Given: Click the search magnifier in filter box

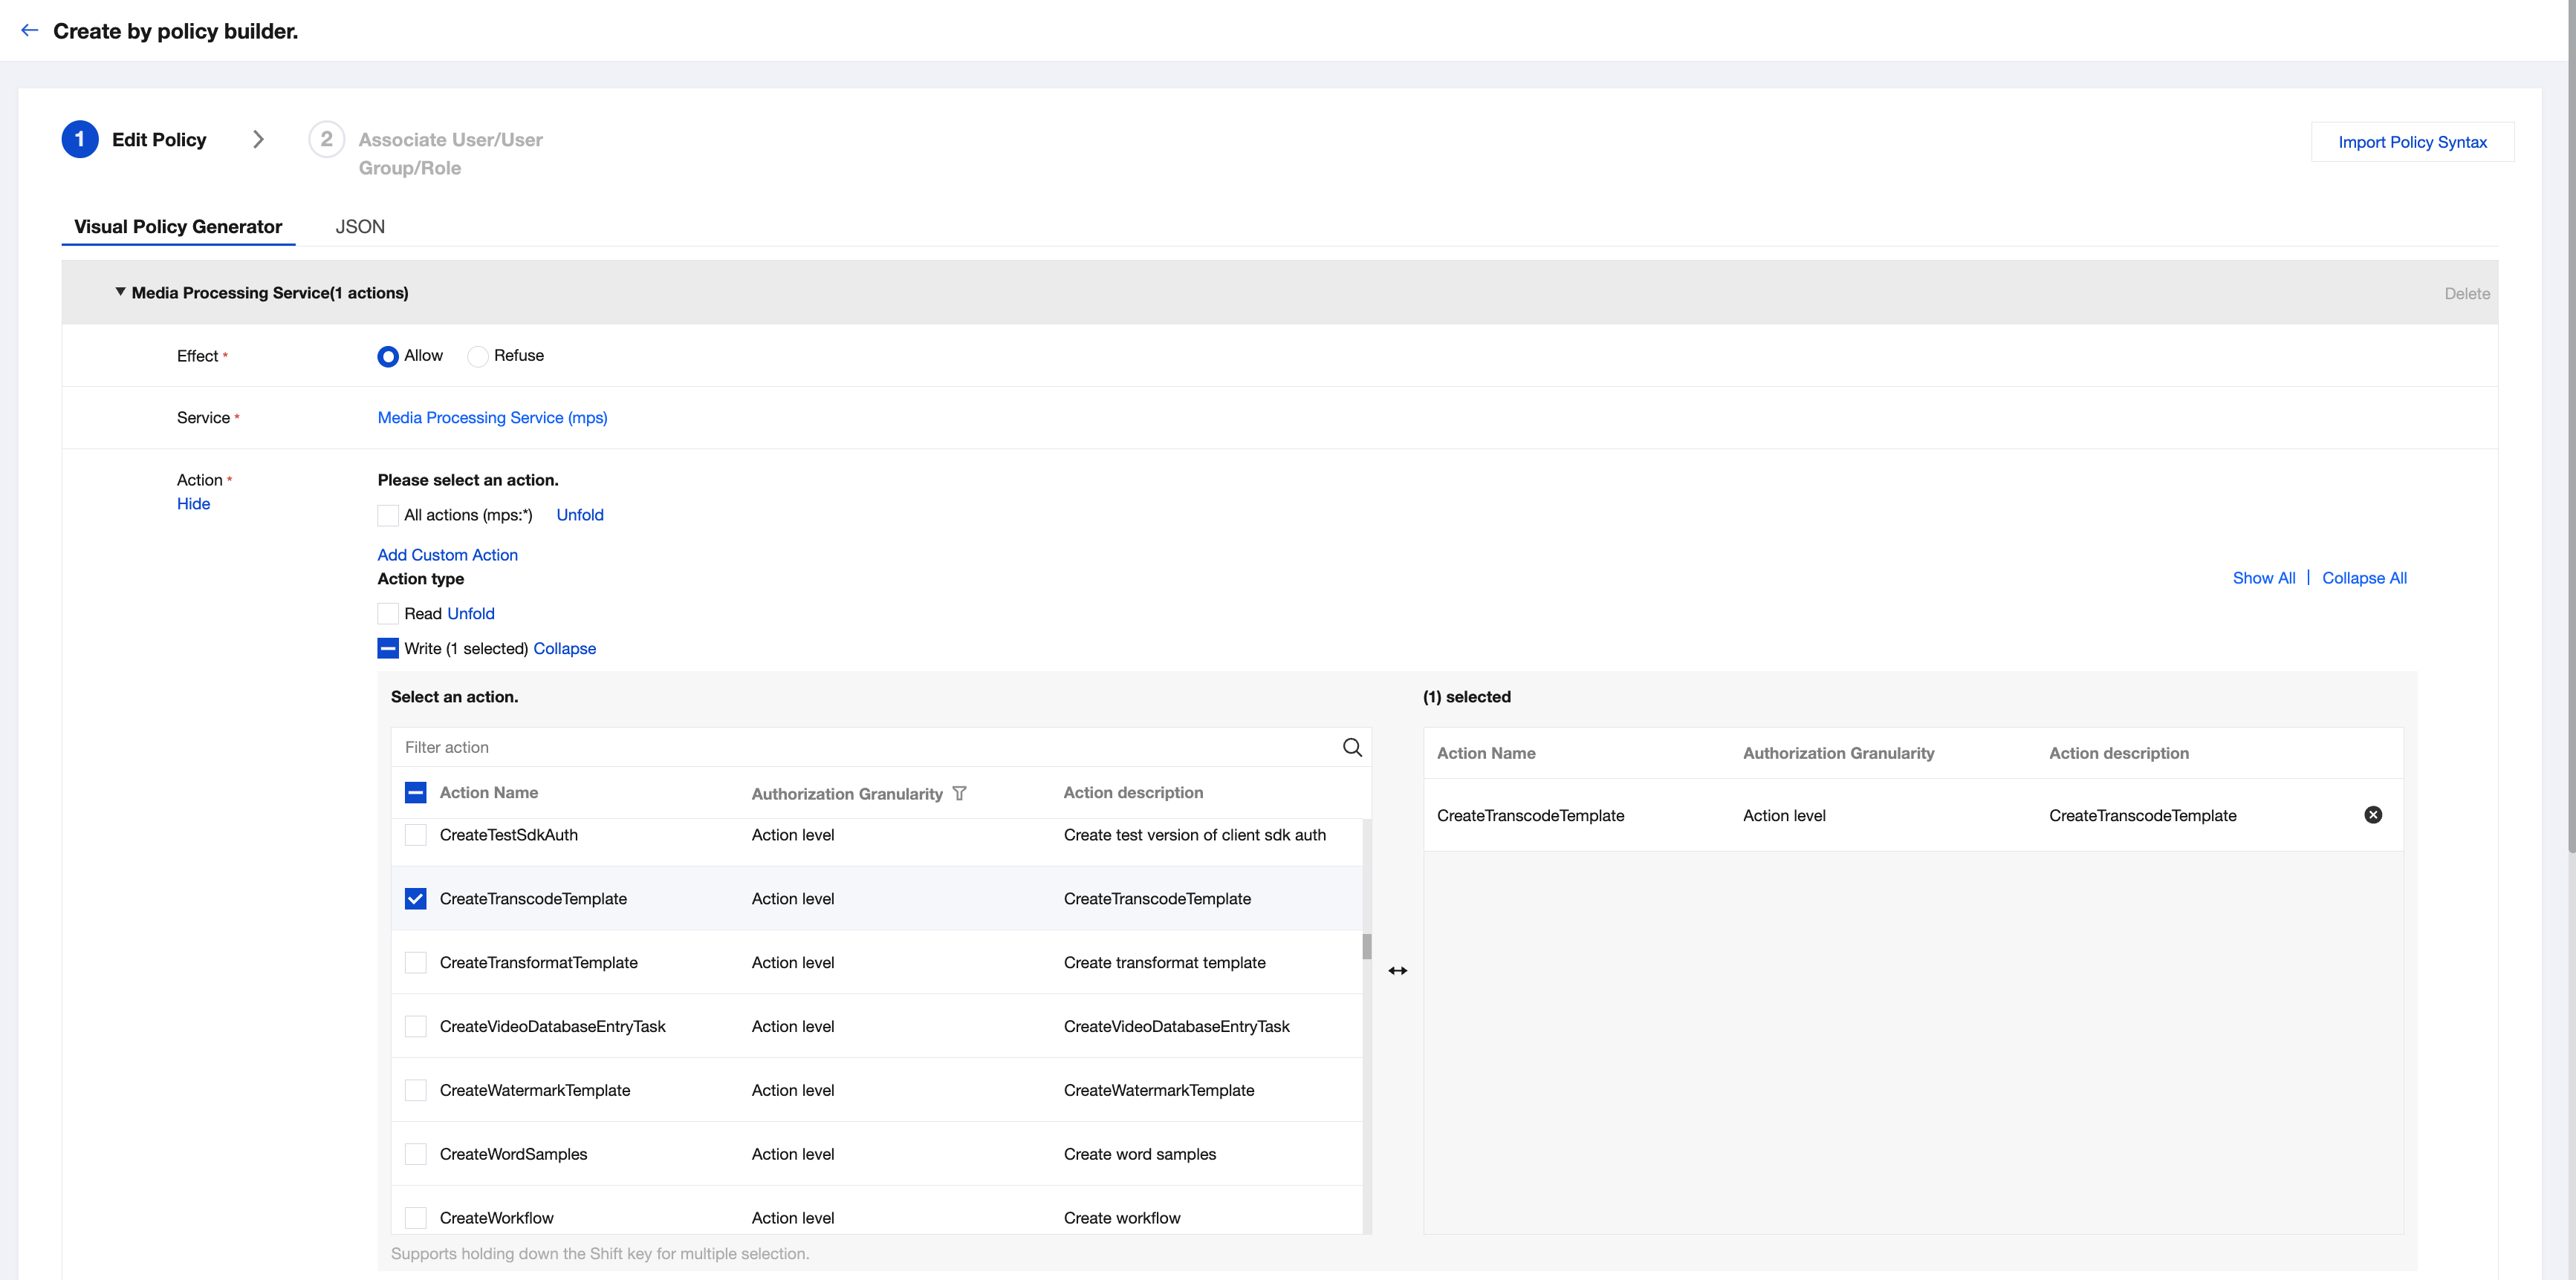Looking at the screenshot, I should 1352,748.
